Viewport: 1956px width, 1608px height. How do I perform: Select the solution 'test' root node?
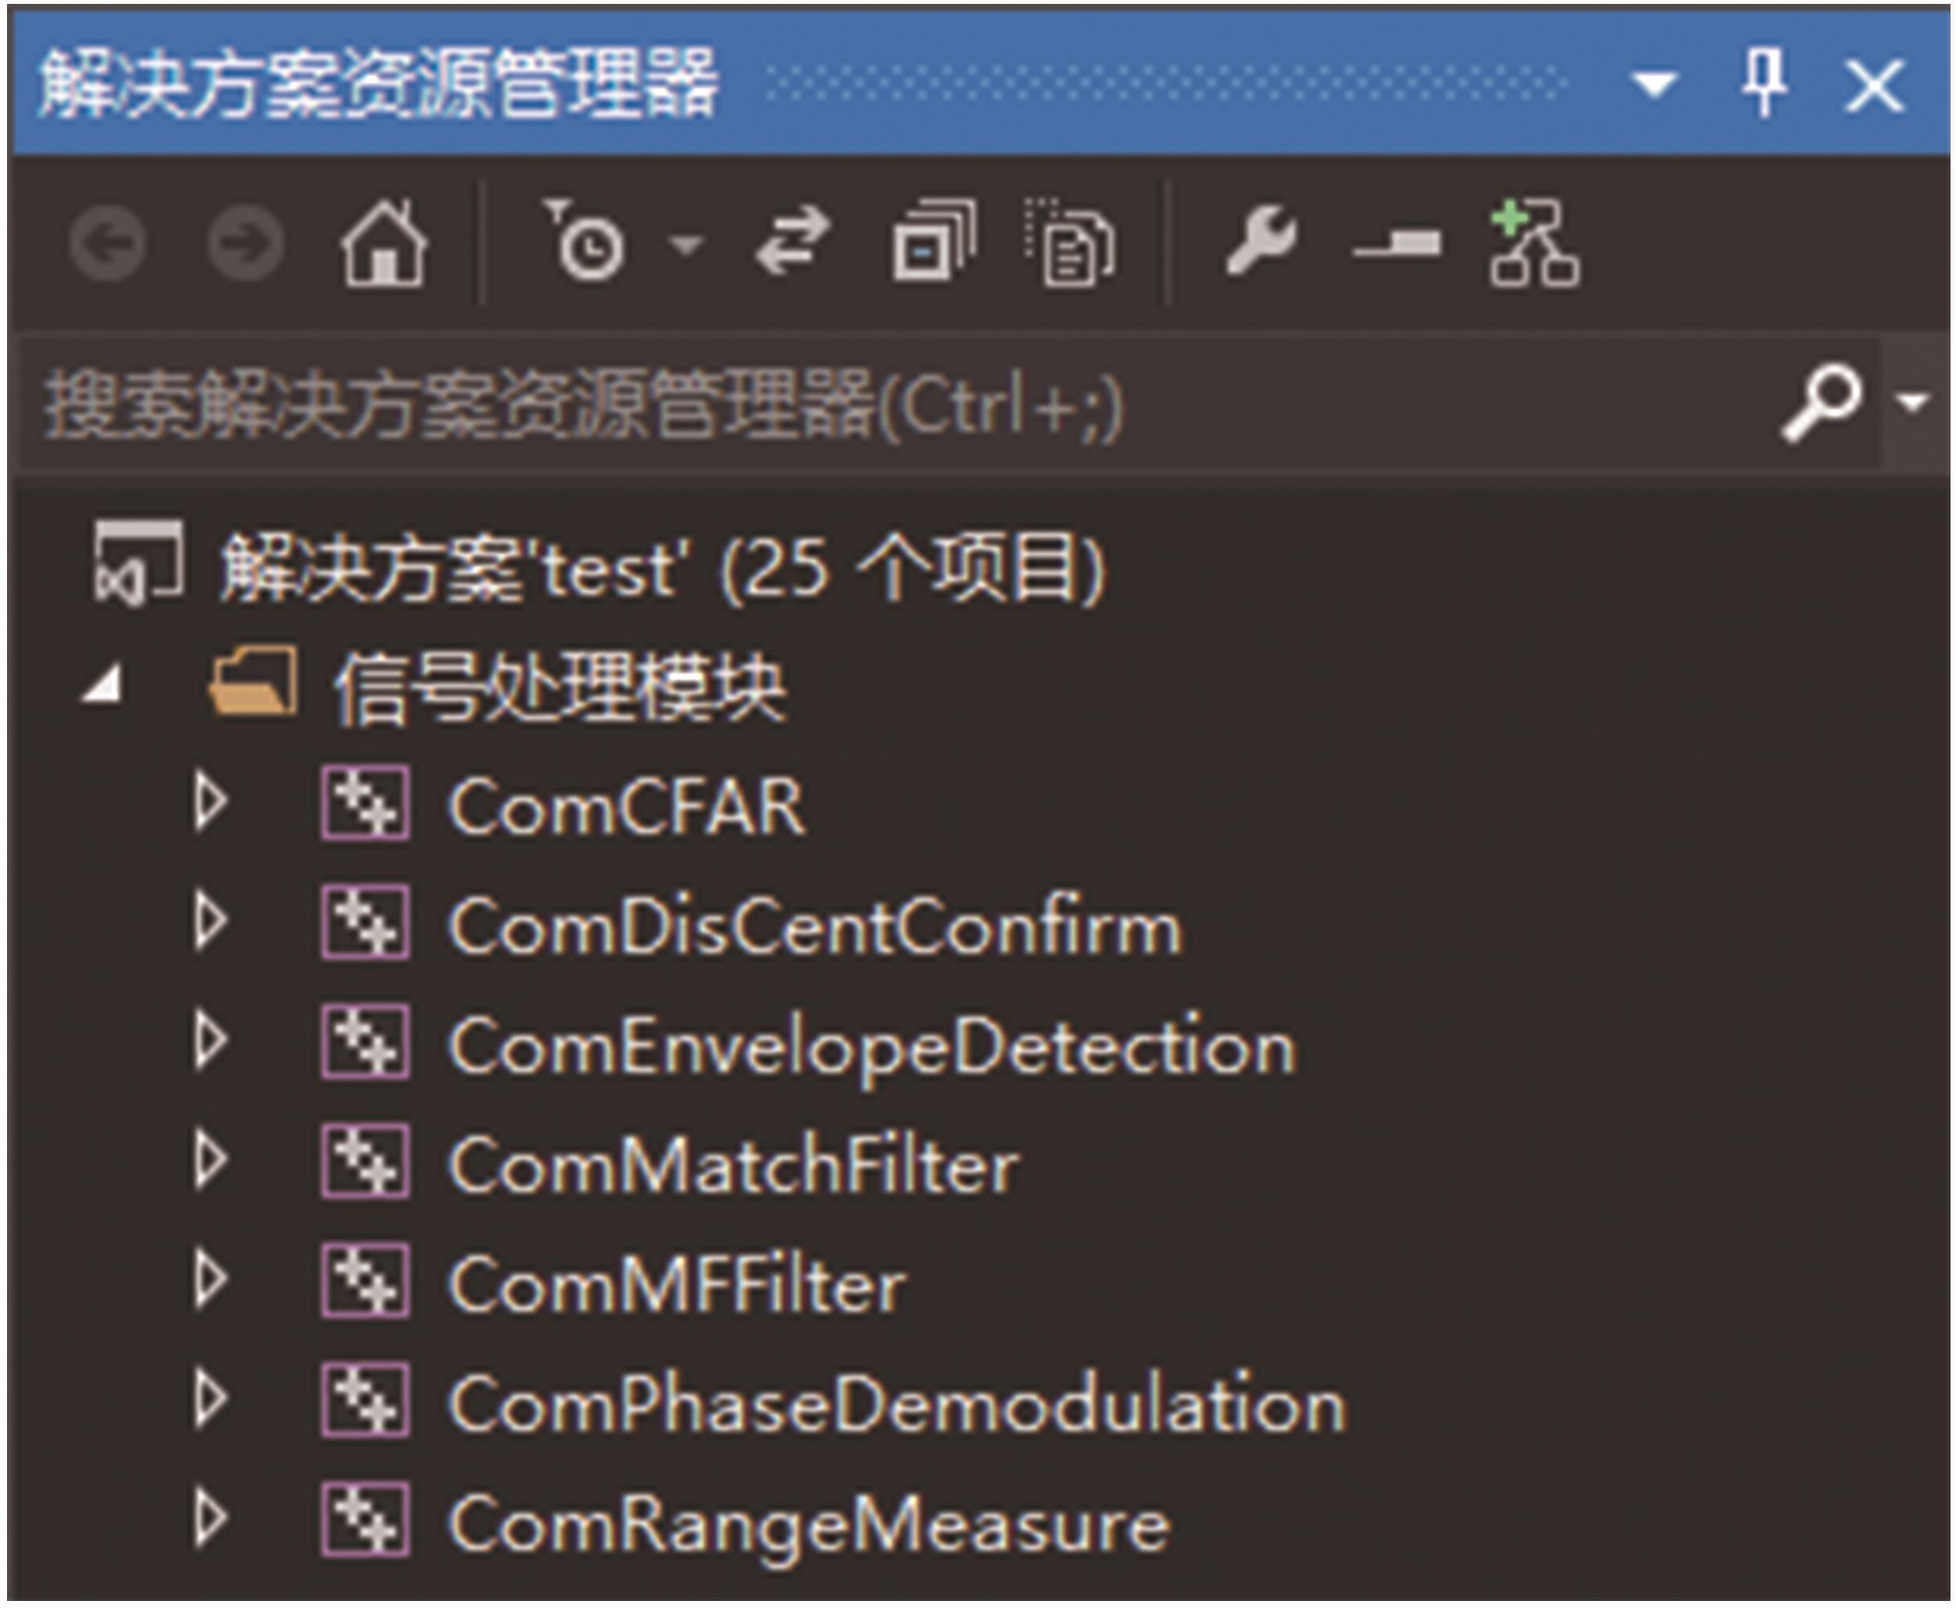coord(662,566)
